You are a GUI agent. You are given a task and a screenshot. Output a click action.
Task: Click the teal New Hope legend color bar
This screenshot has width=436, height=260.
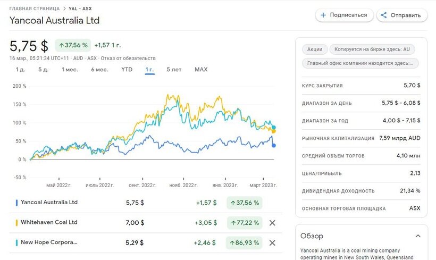coord(16,243)
